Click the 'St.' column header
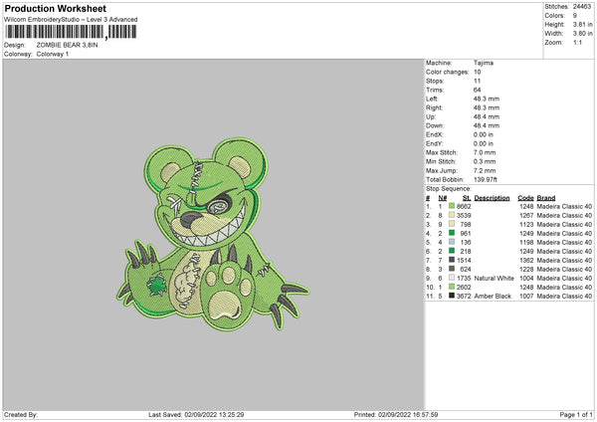This screenshot has height=422, width=597. (467, 198)
